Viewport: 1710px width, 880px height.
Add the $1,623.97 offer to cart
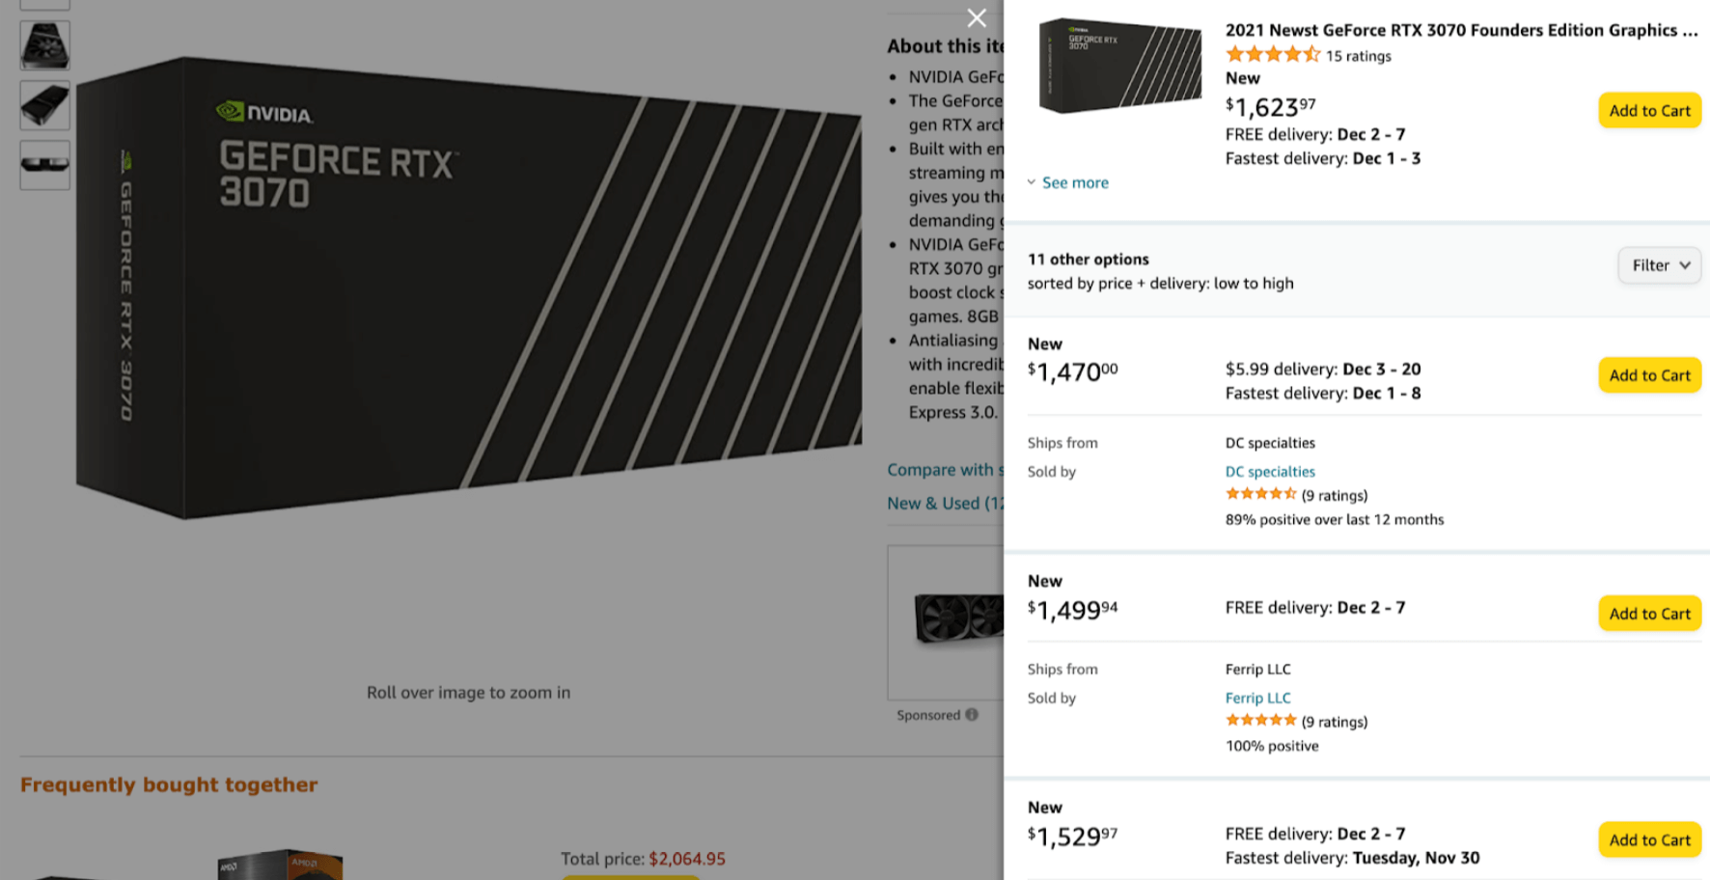pyautogui.click(x=1649, y=111)
